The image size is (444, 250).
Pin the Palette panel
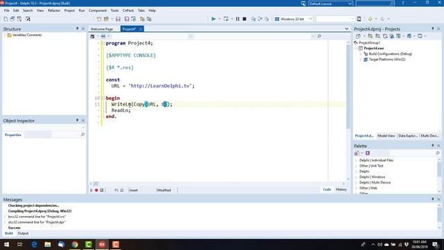(432, 145)
